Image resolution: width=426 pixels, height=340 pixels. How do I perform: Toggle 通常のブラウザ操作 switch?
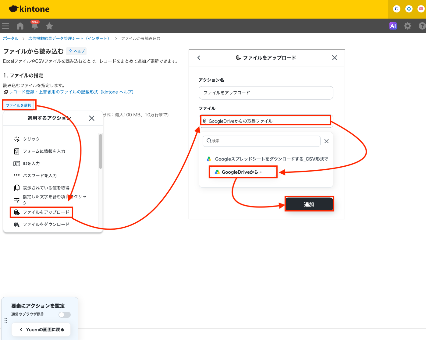(65, 315)
